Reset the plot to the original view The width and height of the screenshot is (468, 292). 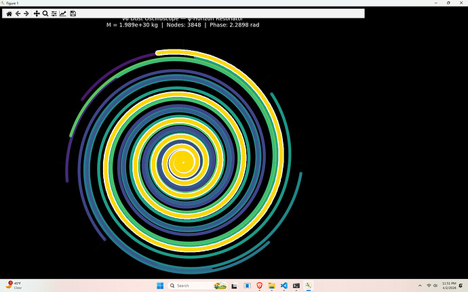tap(9, 14)
